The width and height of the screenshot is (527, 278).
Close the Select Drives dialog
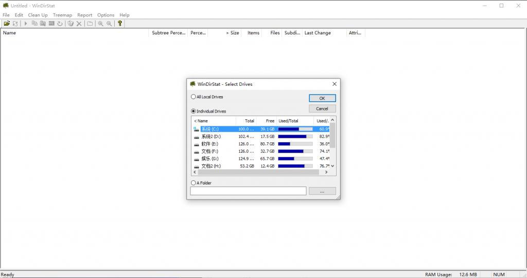coord(334,84)
